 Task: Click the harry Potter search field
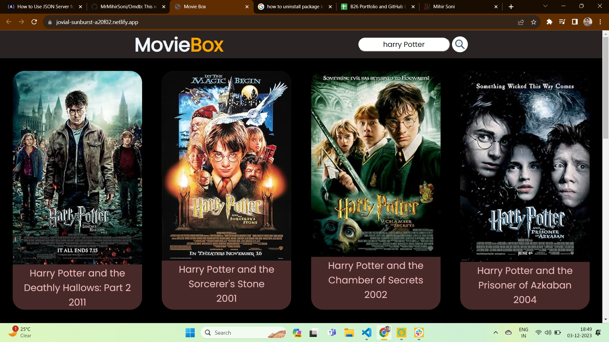click(404, 44)
